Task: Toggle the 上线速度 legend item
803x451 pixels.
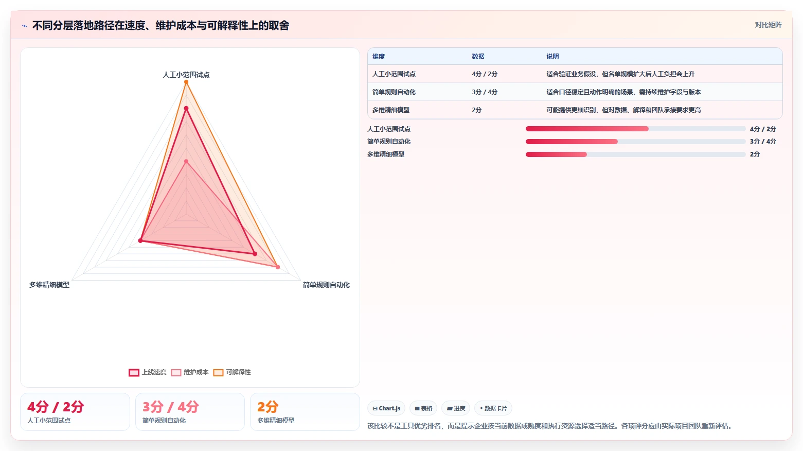Action: [148, 372]
